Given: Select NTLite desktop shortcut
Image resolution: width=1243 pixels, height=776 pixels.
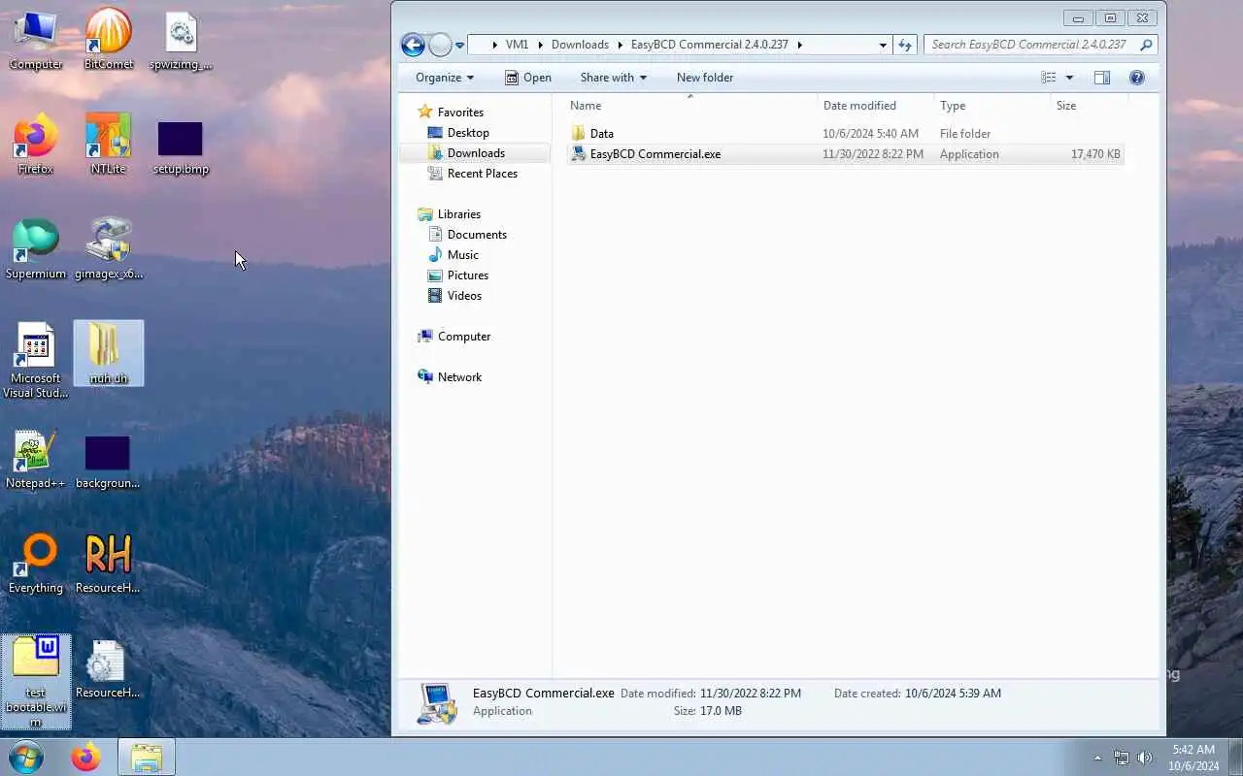Looking at the screenshot, I should click(108, 145).
